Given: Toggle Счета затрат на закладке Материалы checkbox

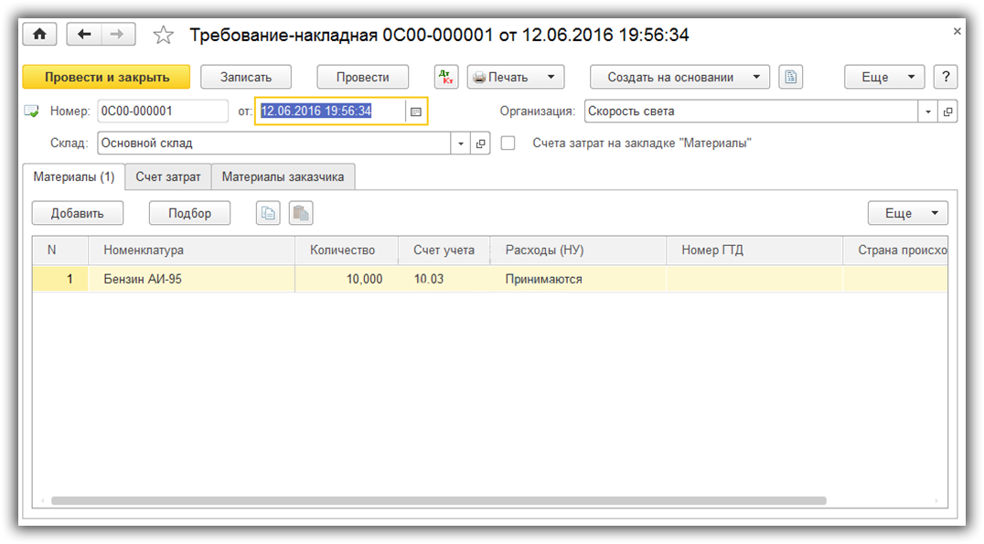Looking at the screenshot, I should (508, 144).
